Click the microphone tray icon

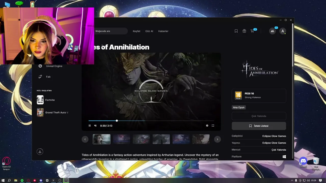296,180
